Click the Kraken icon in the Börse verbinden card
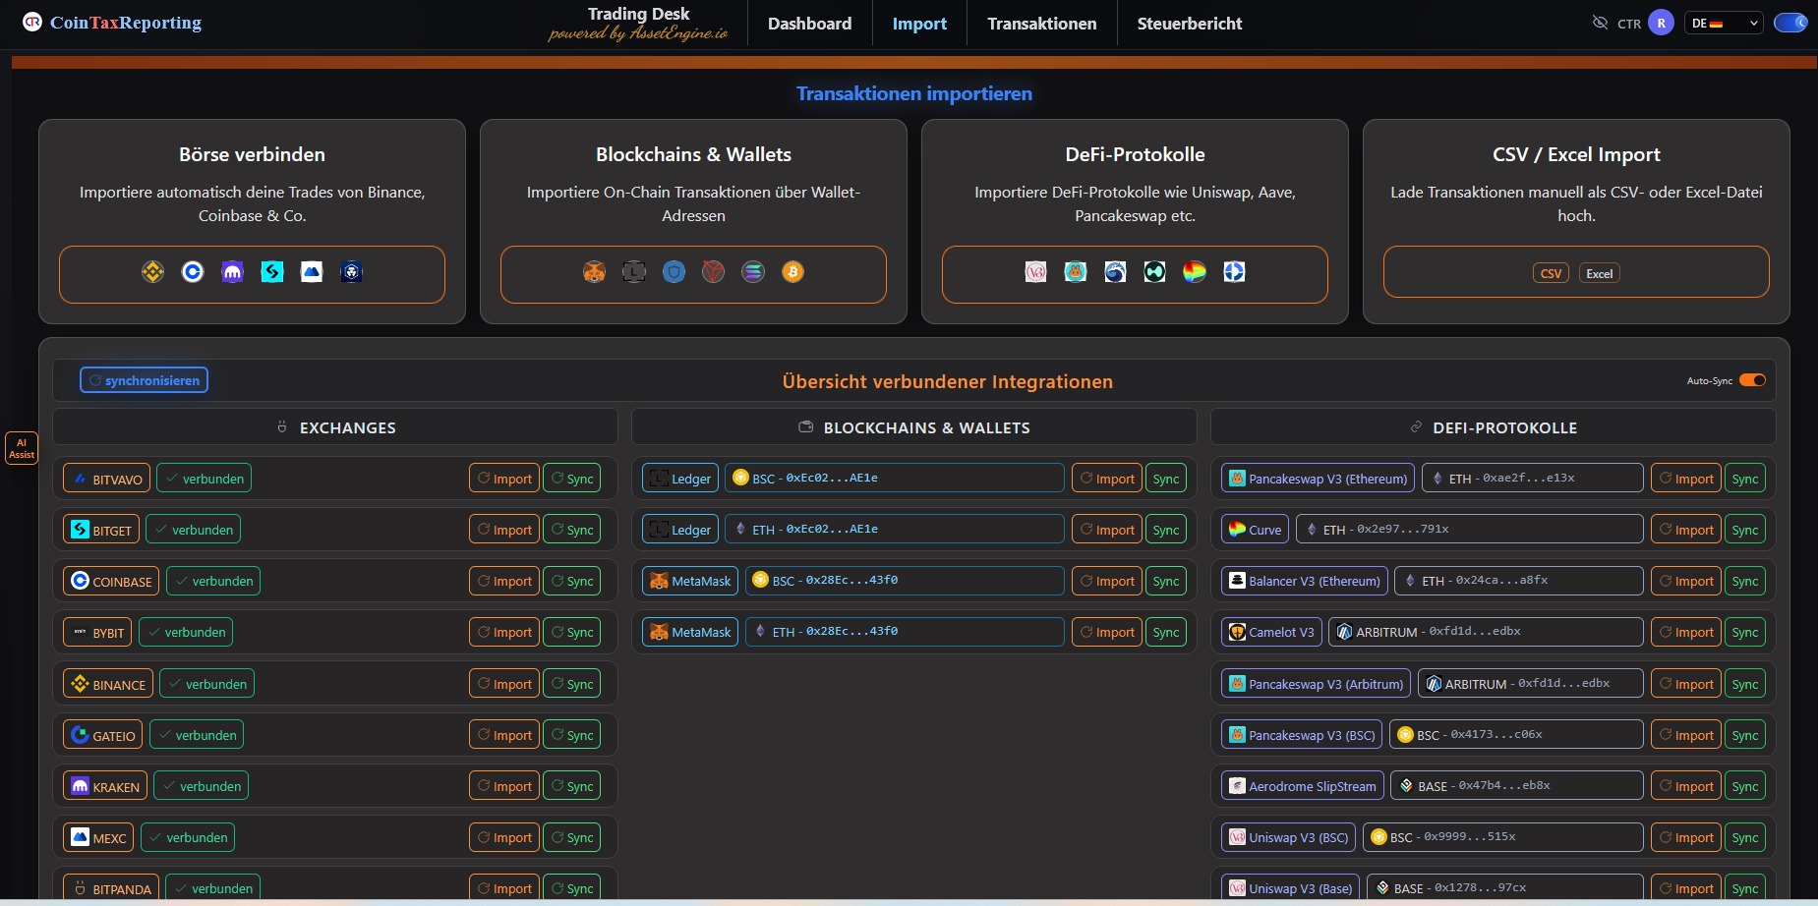The image size is (1818, 906). point(232,272)
